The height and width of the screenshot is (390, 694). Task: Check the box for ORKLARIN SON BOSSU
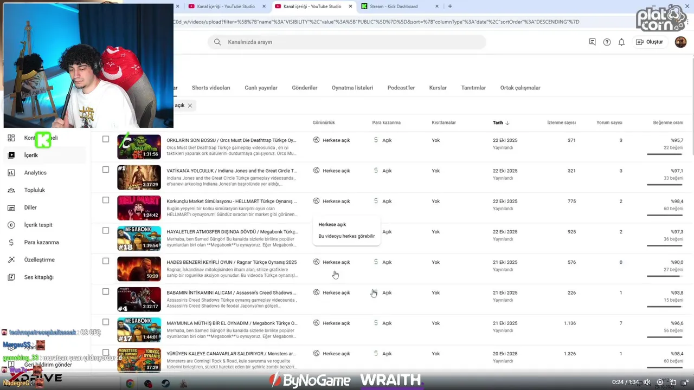[106, 139]
